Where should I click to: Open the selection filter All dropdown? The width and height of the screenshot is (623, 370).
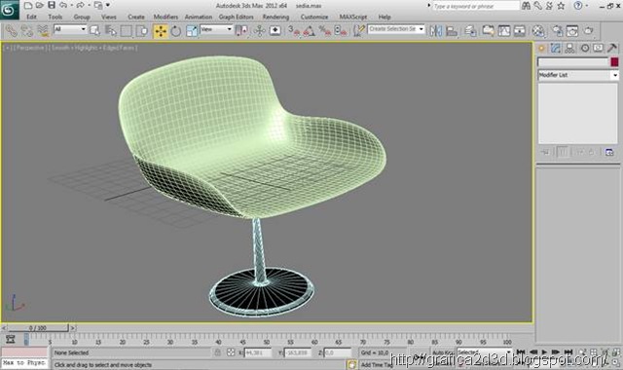coord(70,29)
